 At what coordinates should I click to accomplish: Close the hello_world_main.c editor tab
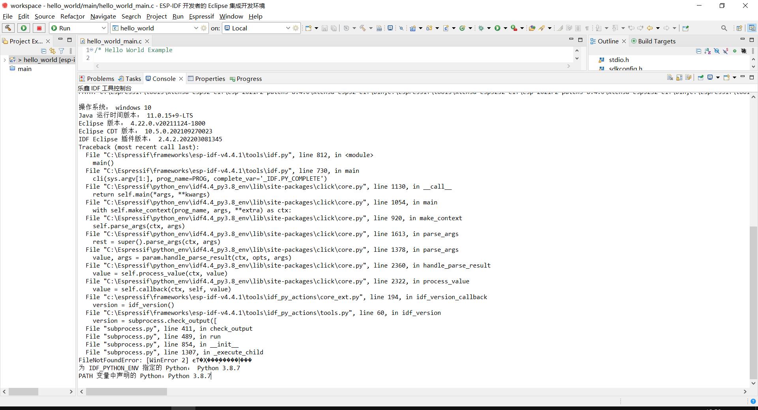147,41
